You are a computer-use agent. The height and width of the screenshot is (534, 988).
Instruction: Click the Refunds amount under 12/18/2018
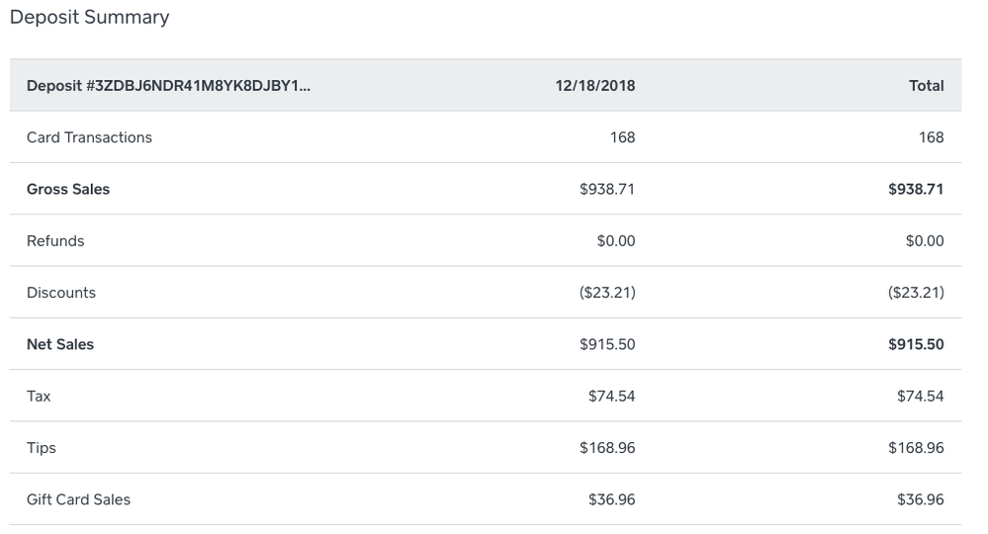(616, 241)
